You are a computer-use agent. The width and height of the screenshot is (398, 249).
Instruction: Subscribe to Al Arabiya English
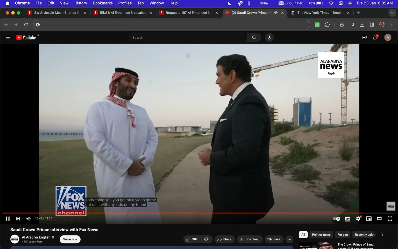click(70, 239)
